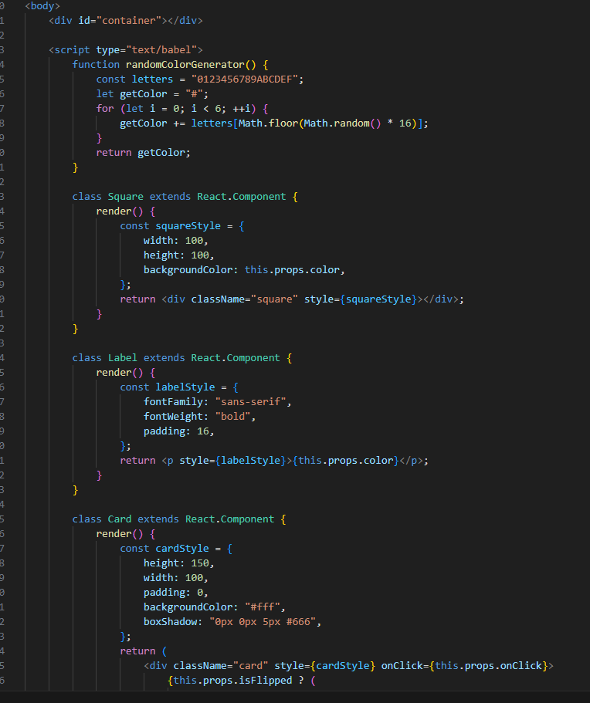Click this.props.color in squareStyle backgroundColor
The height and width of the screenshot is (703, 590).
[292, 270]
